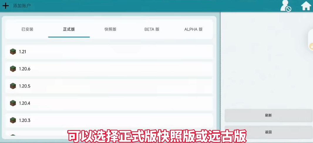Click the grass block icon beside 1.20.4

coord(13,103)
